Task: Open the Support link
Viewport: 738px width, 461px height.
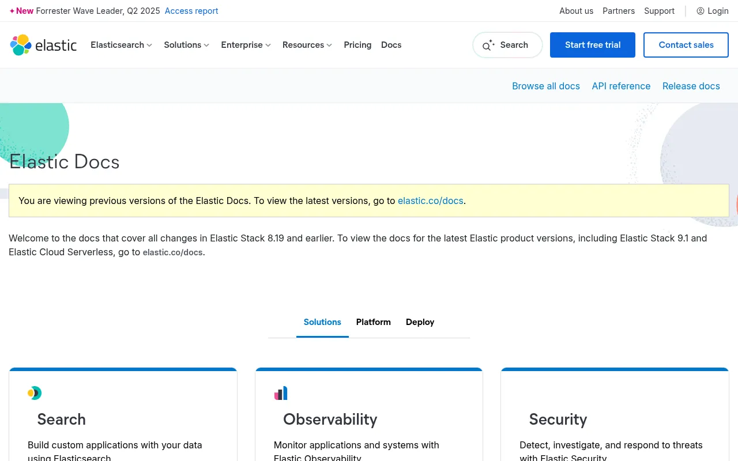Action: pos(659,11)
